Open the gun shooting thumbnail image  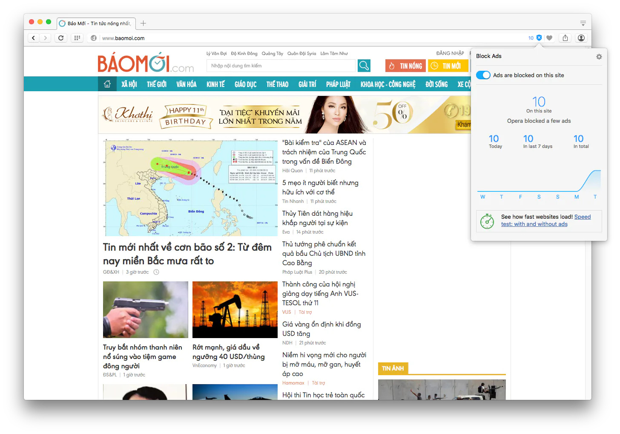pos(146,310)
